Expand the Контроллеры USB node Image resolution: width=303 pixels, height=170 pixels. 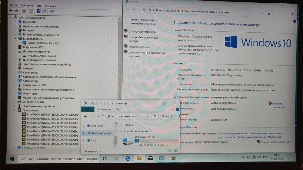click(15, 85)
